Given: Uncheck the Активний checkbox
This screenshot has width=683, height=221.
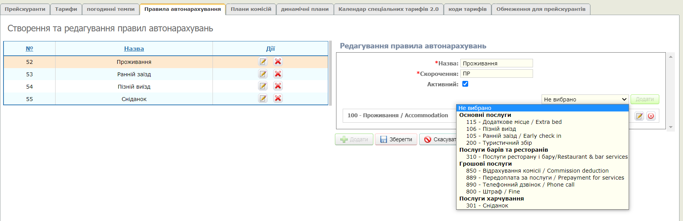Looking at the screenshot, I should tap(465, 84).
